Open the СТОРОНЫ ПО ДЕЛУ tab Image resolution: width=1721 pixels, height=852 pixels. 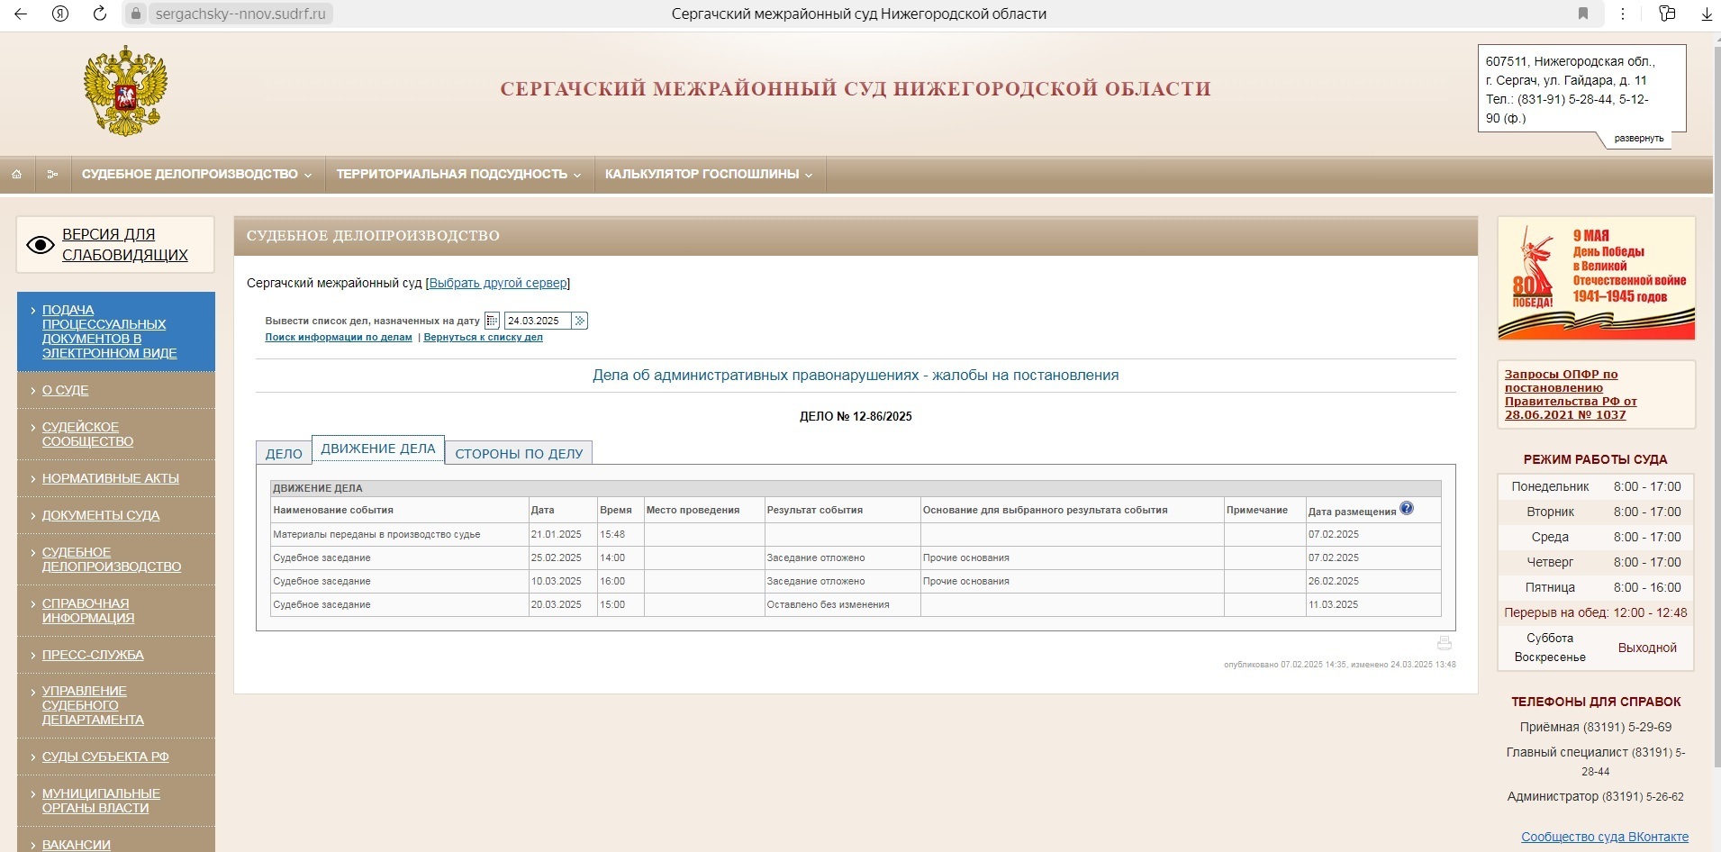(x=520, y=453)
